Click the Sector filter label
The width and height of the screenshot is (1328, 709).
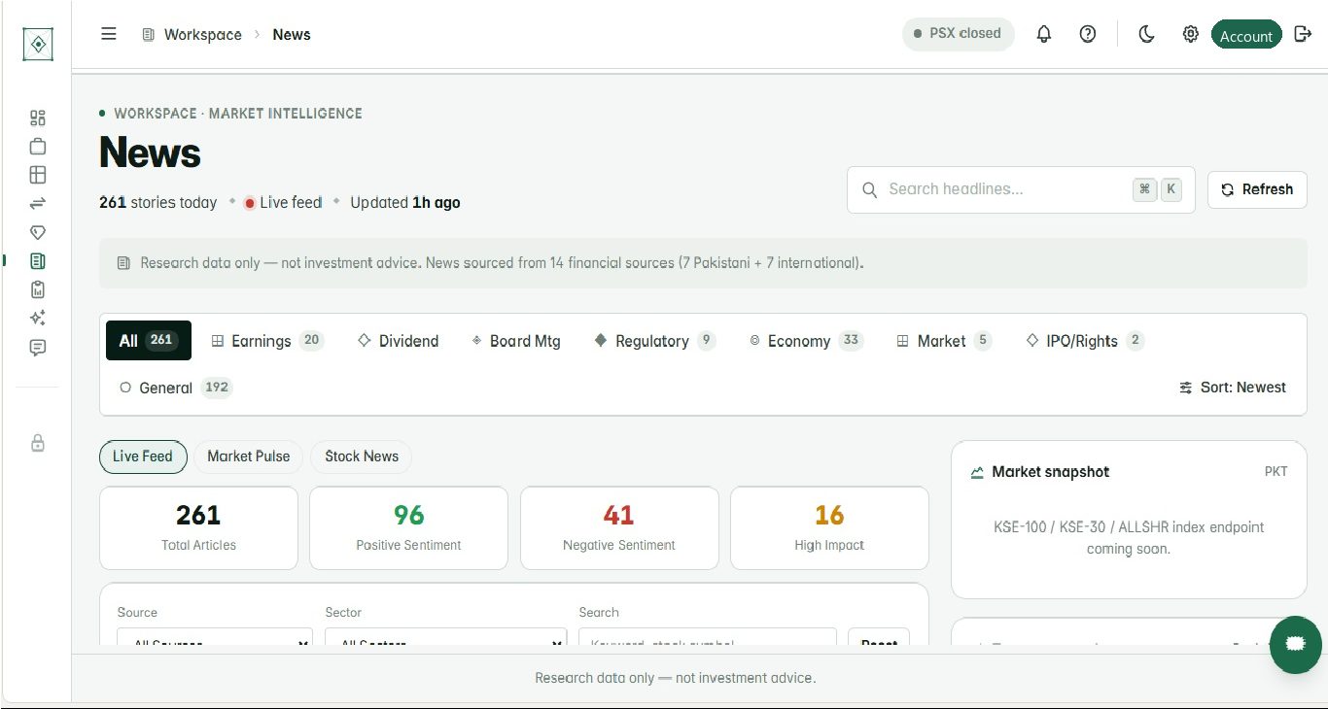point(343,613)
